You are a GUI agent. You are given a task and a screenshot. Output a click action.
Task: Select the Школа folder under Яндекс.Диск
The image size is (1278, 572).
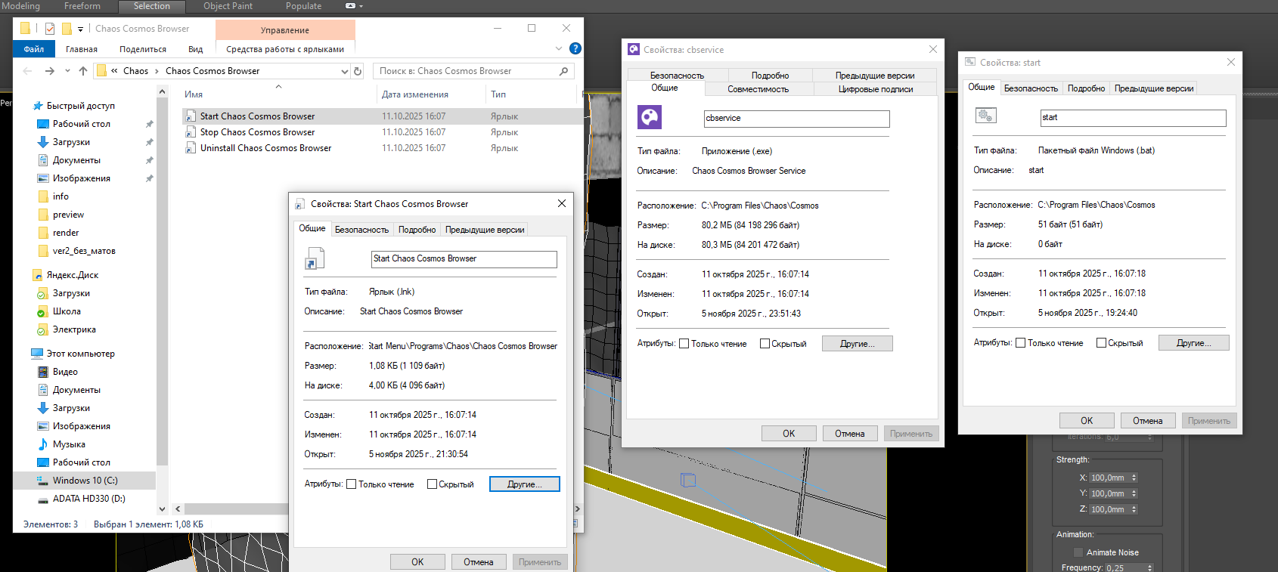(67, 311)
